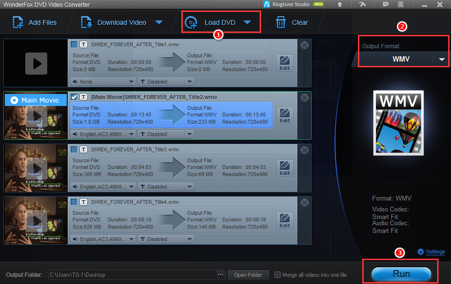451x284 pixels.
Task: Click Edit for Main Movie Title2
Action: [x=285, y=116]
